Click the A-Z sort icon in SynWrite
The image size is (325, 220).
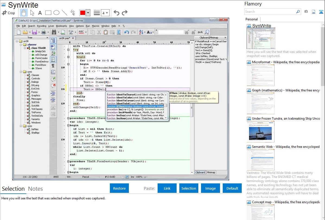(141, 32)
